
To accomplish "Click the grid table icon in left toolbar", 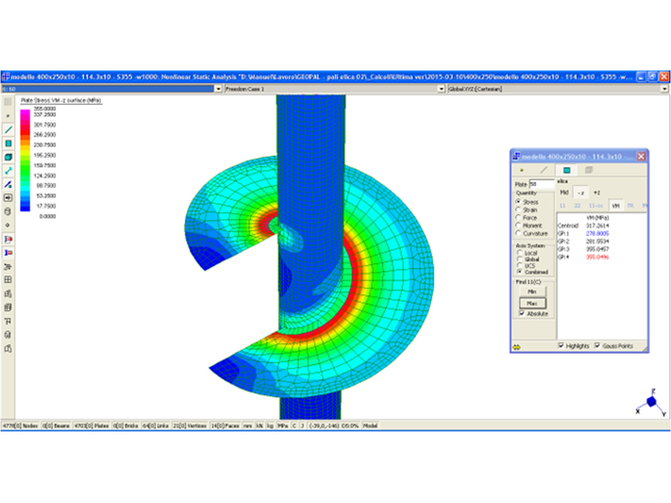I will pyautogui.click(x=8, y=279).
